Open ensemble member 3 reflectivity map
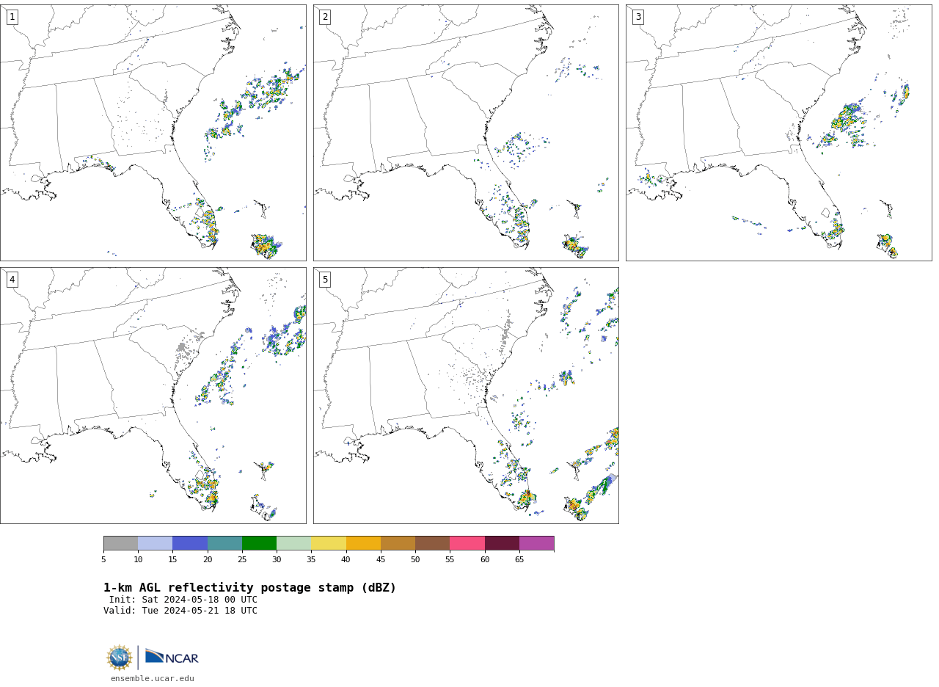939x687 pixels. [778, 133]
